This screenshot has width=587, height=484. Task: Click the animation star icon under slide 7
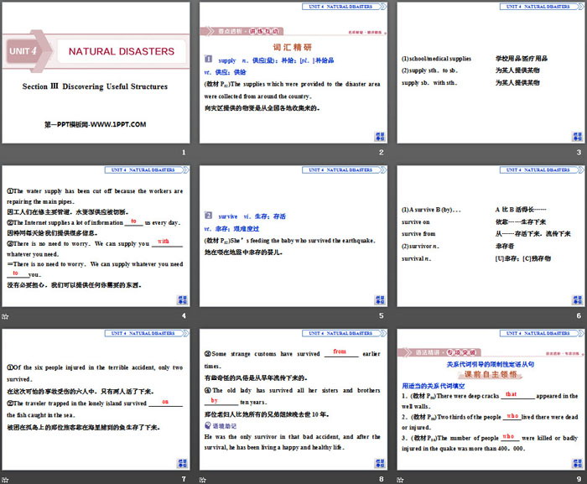4,479
